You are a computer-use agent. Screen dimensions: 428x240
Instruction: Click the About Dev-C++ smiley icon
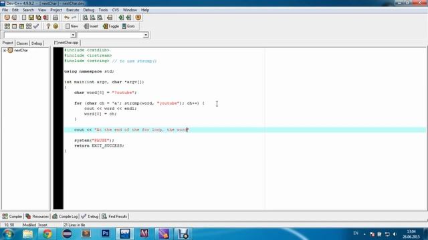(x=56, y=26)
